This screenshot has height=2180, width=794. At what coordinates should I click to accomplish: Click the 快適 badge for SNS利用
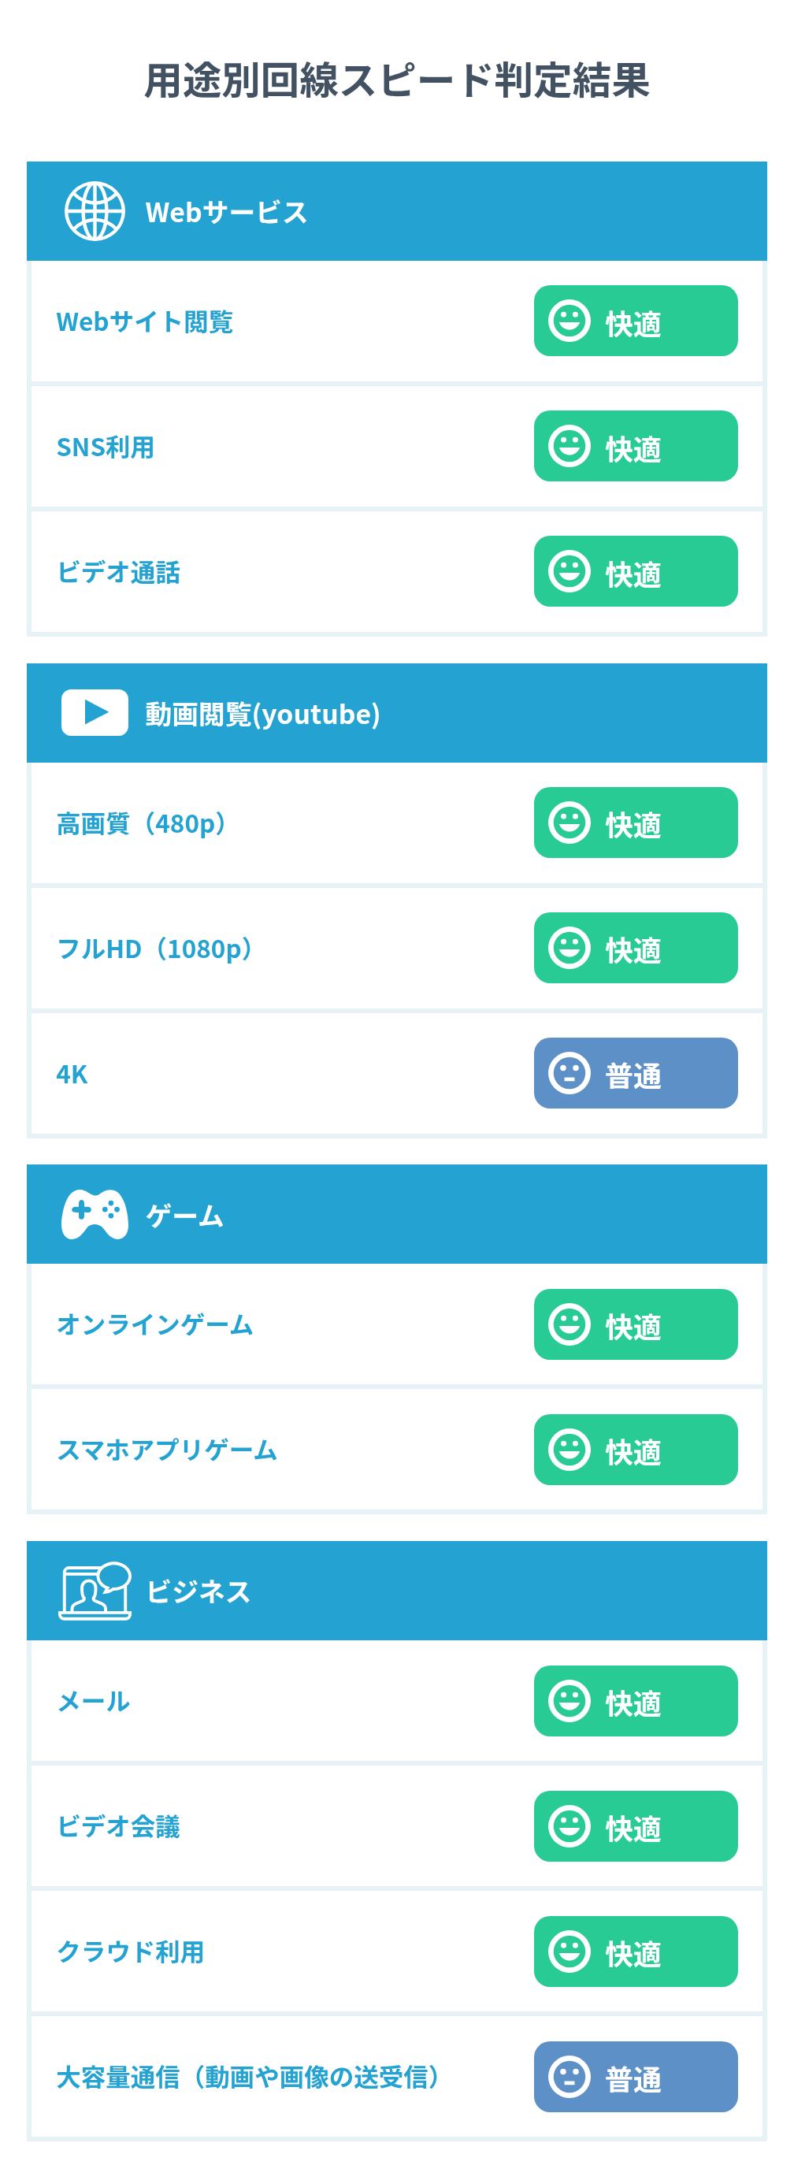pos(635,446)
